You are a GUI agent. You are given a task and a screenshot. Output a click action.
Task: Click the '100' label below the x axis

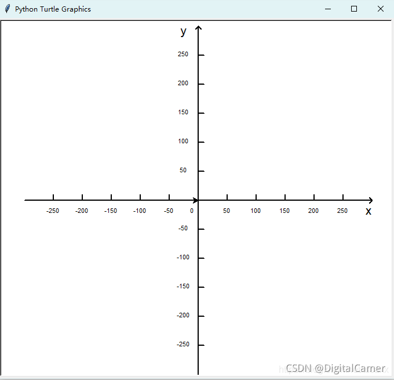(x=256, y=211)
